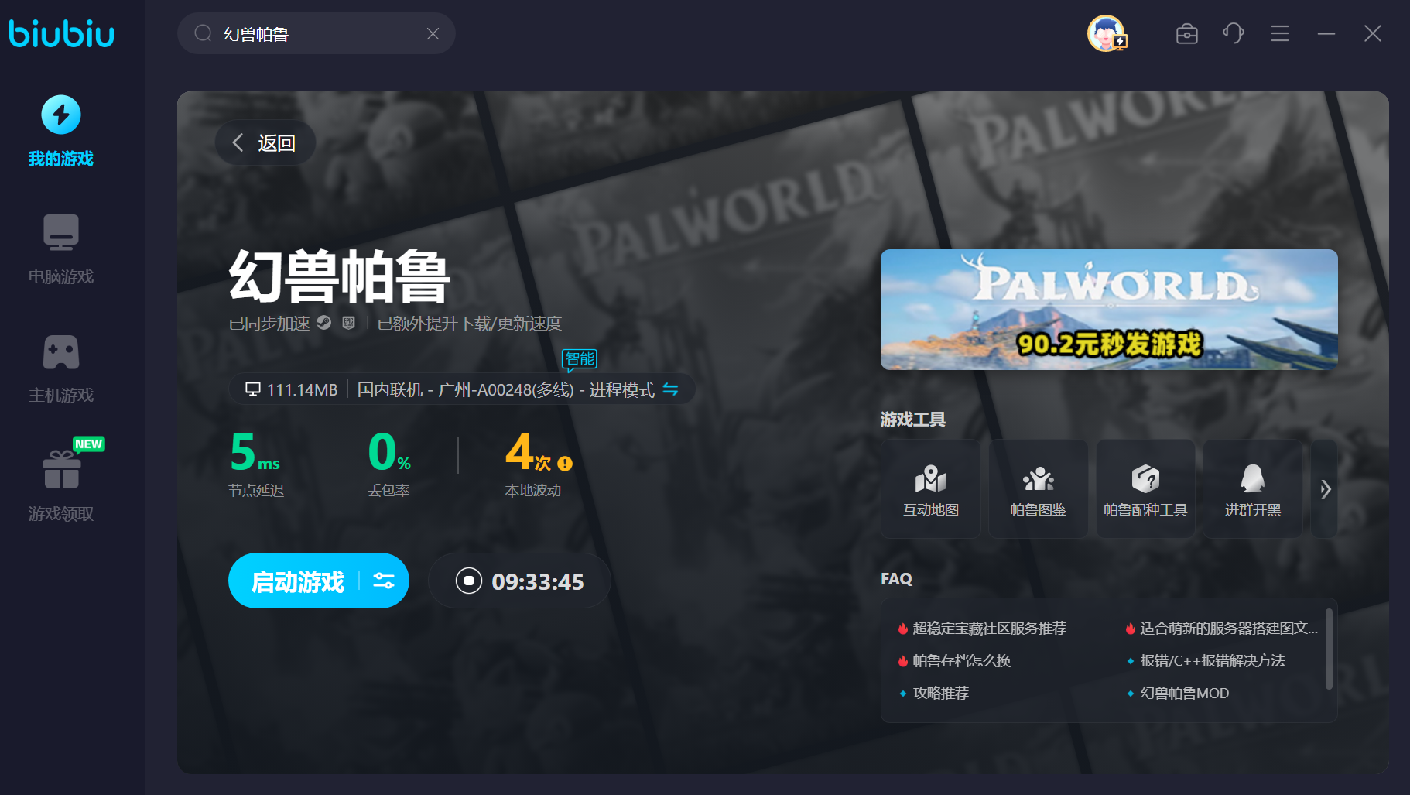This screenshot has height=795, width=1410.
Task: Stop acceleration with the timer stop button
Action: 469,581
